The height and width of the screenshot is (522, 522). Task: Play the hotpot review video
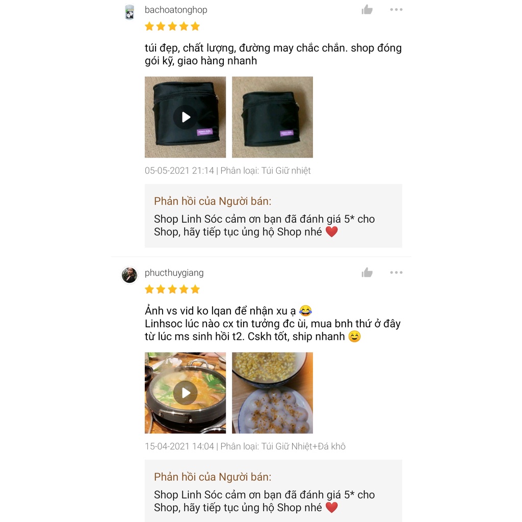coord(185,393)
